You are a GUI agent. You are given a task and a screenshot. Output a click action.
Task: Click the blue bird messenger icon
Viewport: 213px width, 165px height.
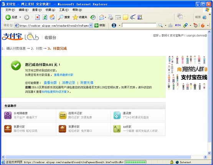[x=132, y=17]
